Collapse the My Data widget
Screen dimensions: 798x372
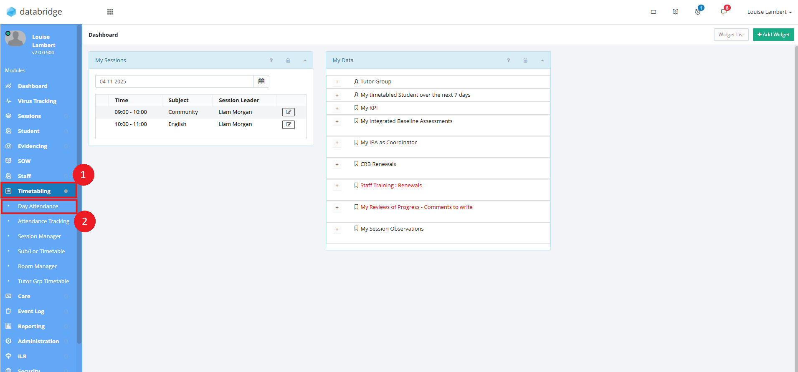(542, 60)
